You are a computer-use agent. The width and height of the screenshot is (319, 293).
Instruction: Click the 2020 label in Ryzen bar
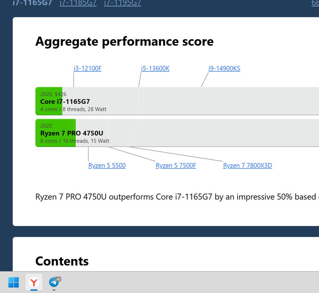[46, 126]
